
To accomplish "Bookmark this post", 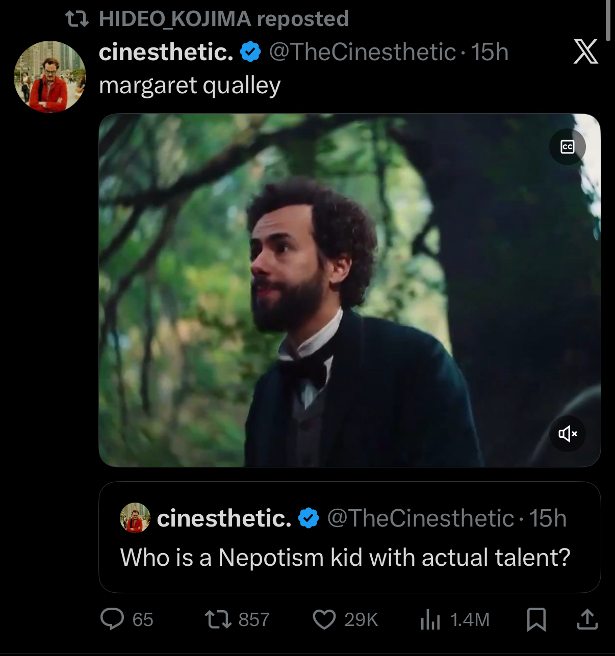I will click(x=536, y=619).
